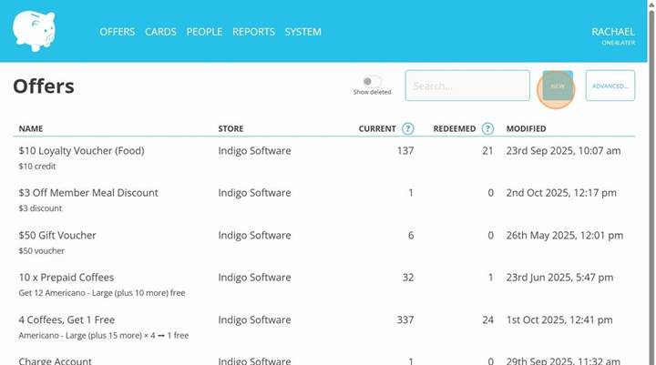Sort by the Store column header
The height and width of the screenshot is (365, 656).
point(231,128)
